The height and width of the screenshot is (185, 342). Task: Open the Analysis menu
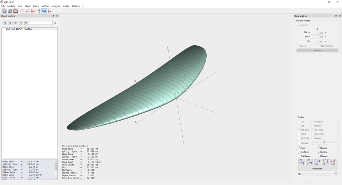[x=56, y=6]
